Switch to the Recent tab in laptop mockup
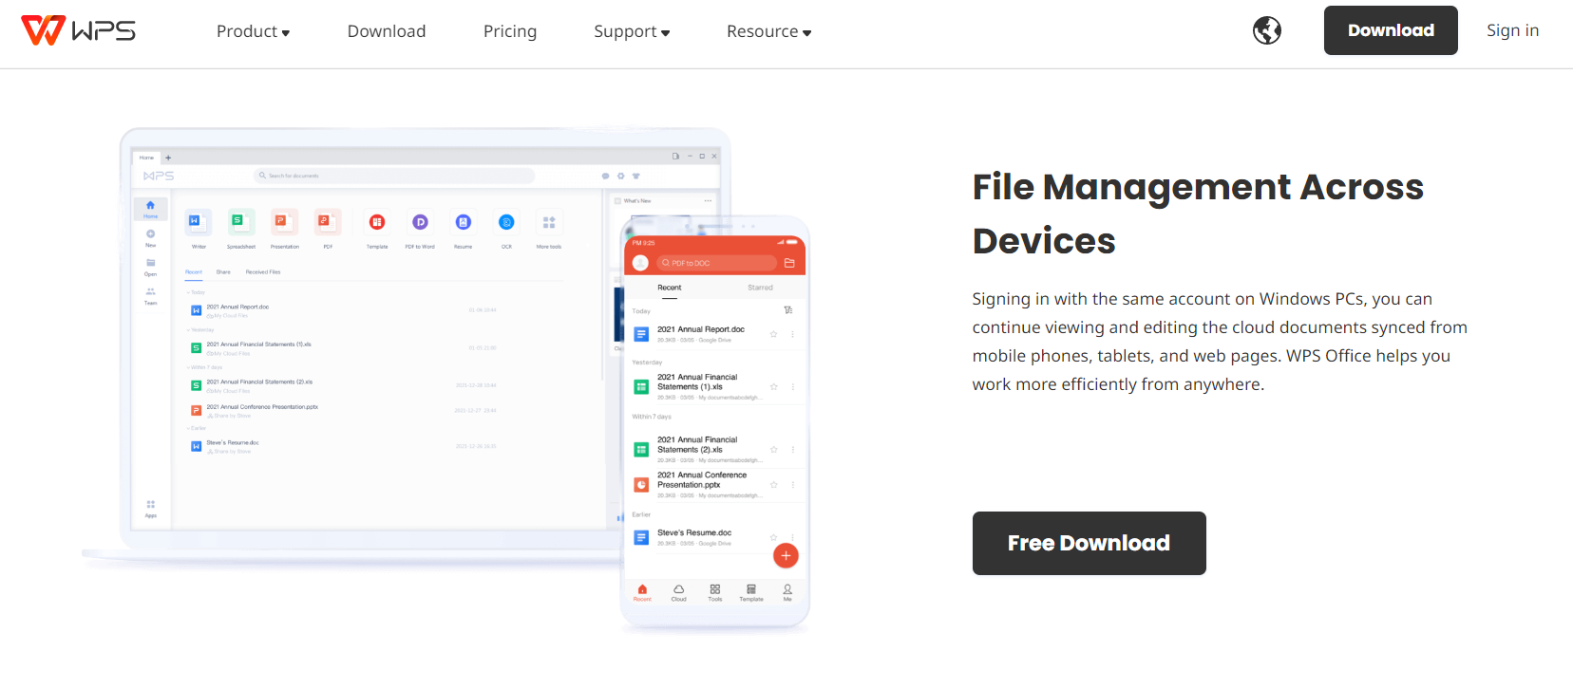The width and height of the screenshot is (1573, 689). (194, 272)
